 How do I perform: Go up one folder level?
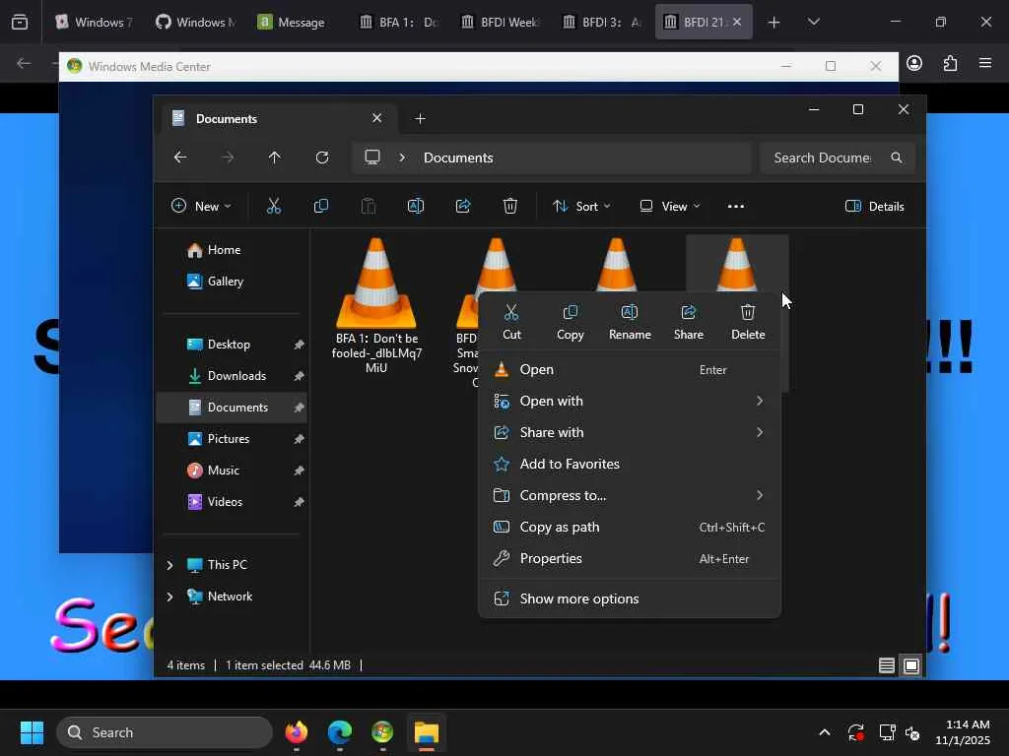click(x=275, y=157)
